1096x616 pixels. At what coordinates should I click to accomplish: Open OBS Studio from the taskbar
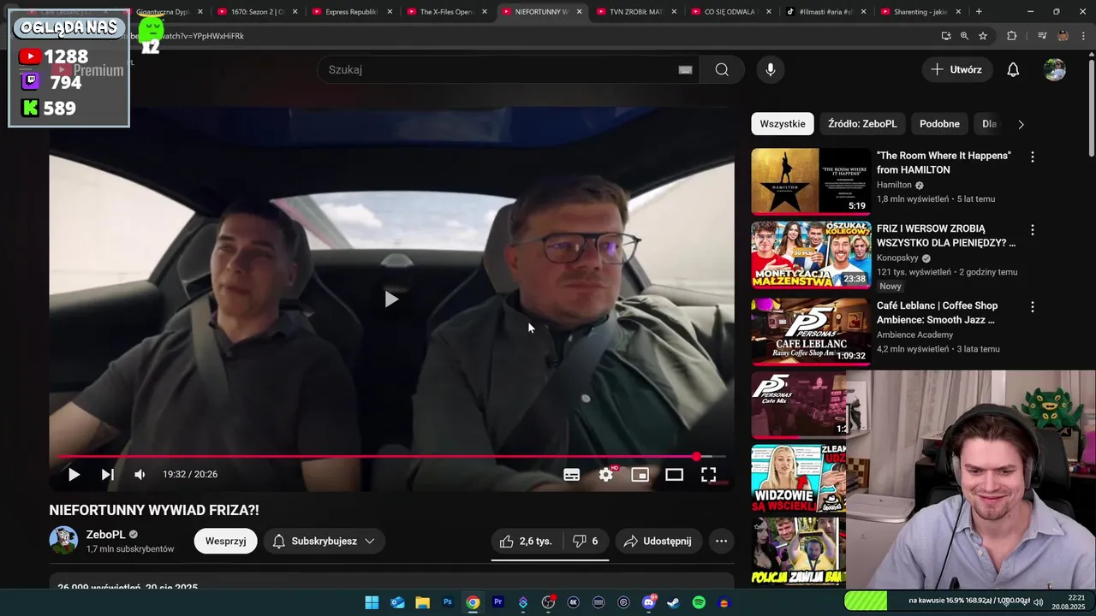[x=548, y=602]
